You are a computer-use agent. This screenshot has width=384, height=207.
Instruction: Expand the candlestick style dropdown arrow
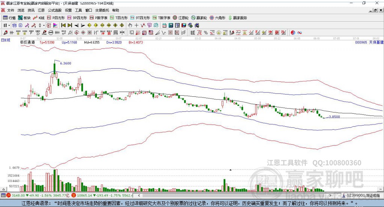pos(44,25)
